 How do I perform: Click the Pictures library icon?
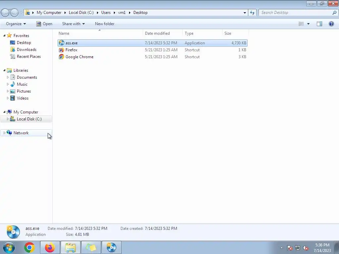click(x=13, y=91)
